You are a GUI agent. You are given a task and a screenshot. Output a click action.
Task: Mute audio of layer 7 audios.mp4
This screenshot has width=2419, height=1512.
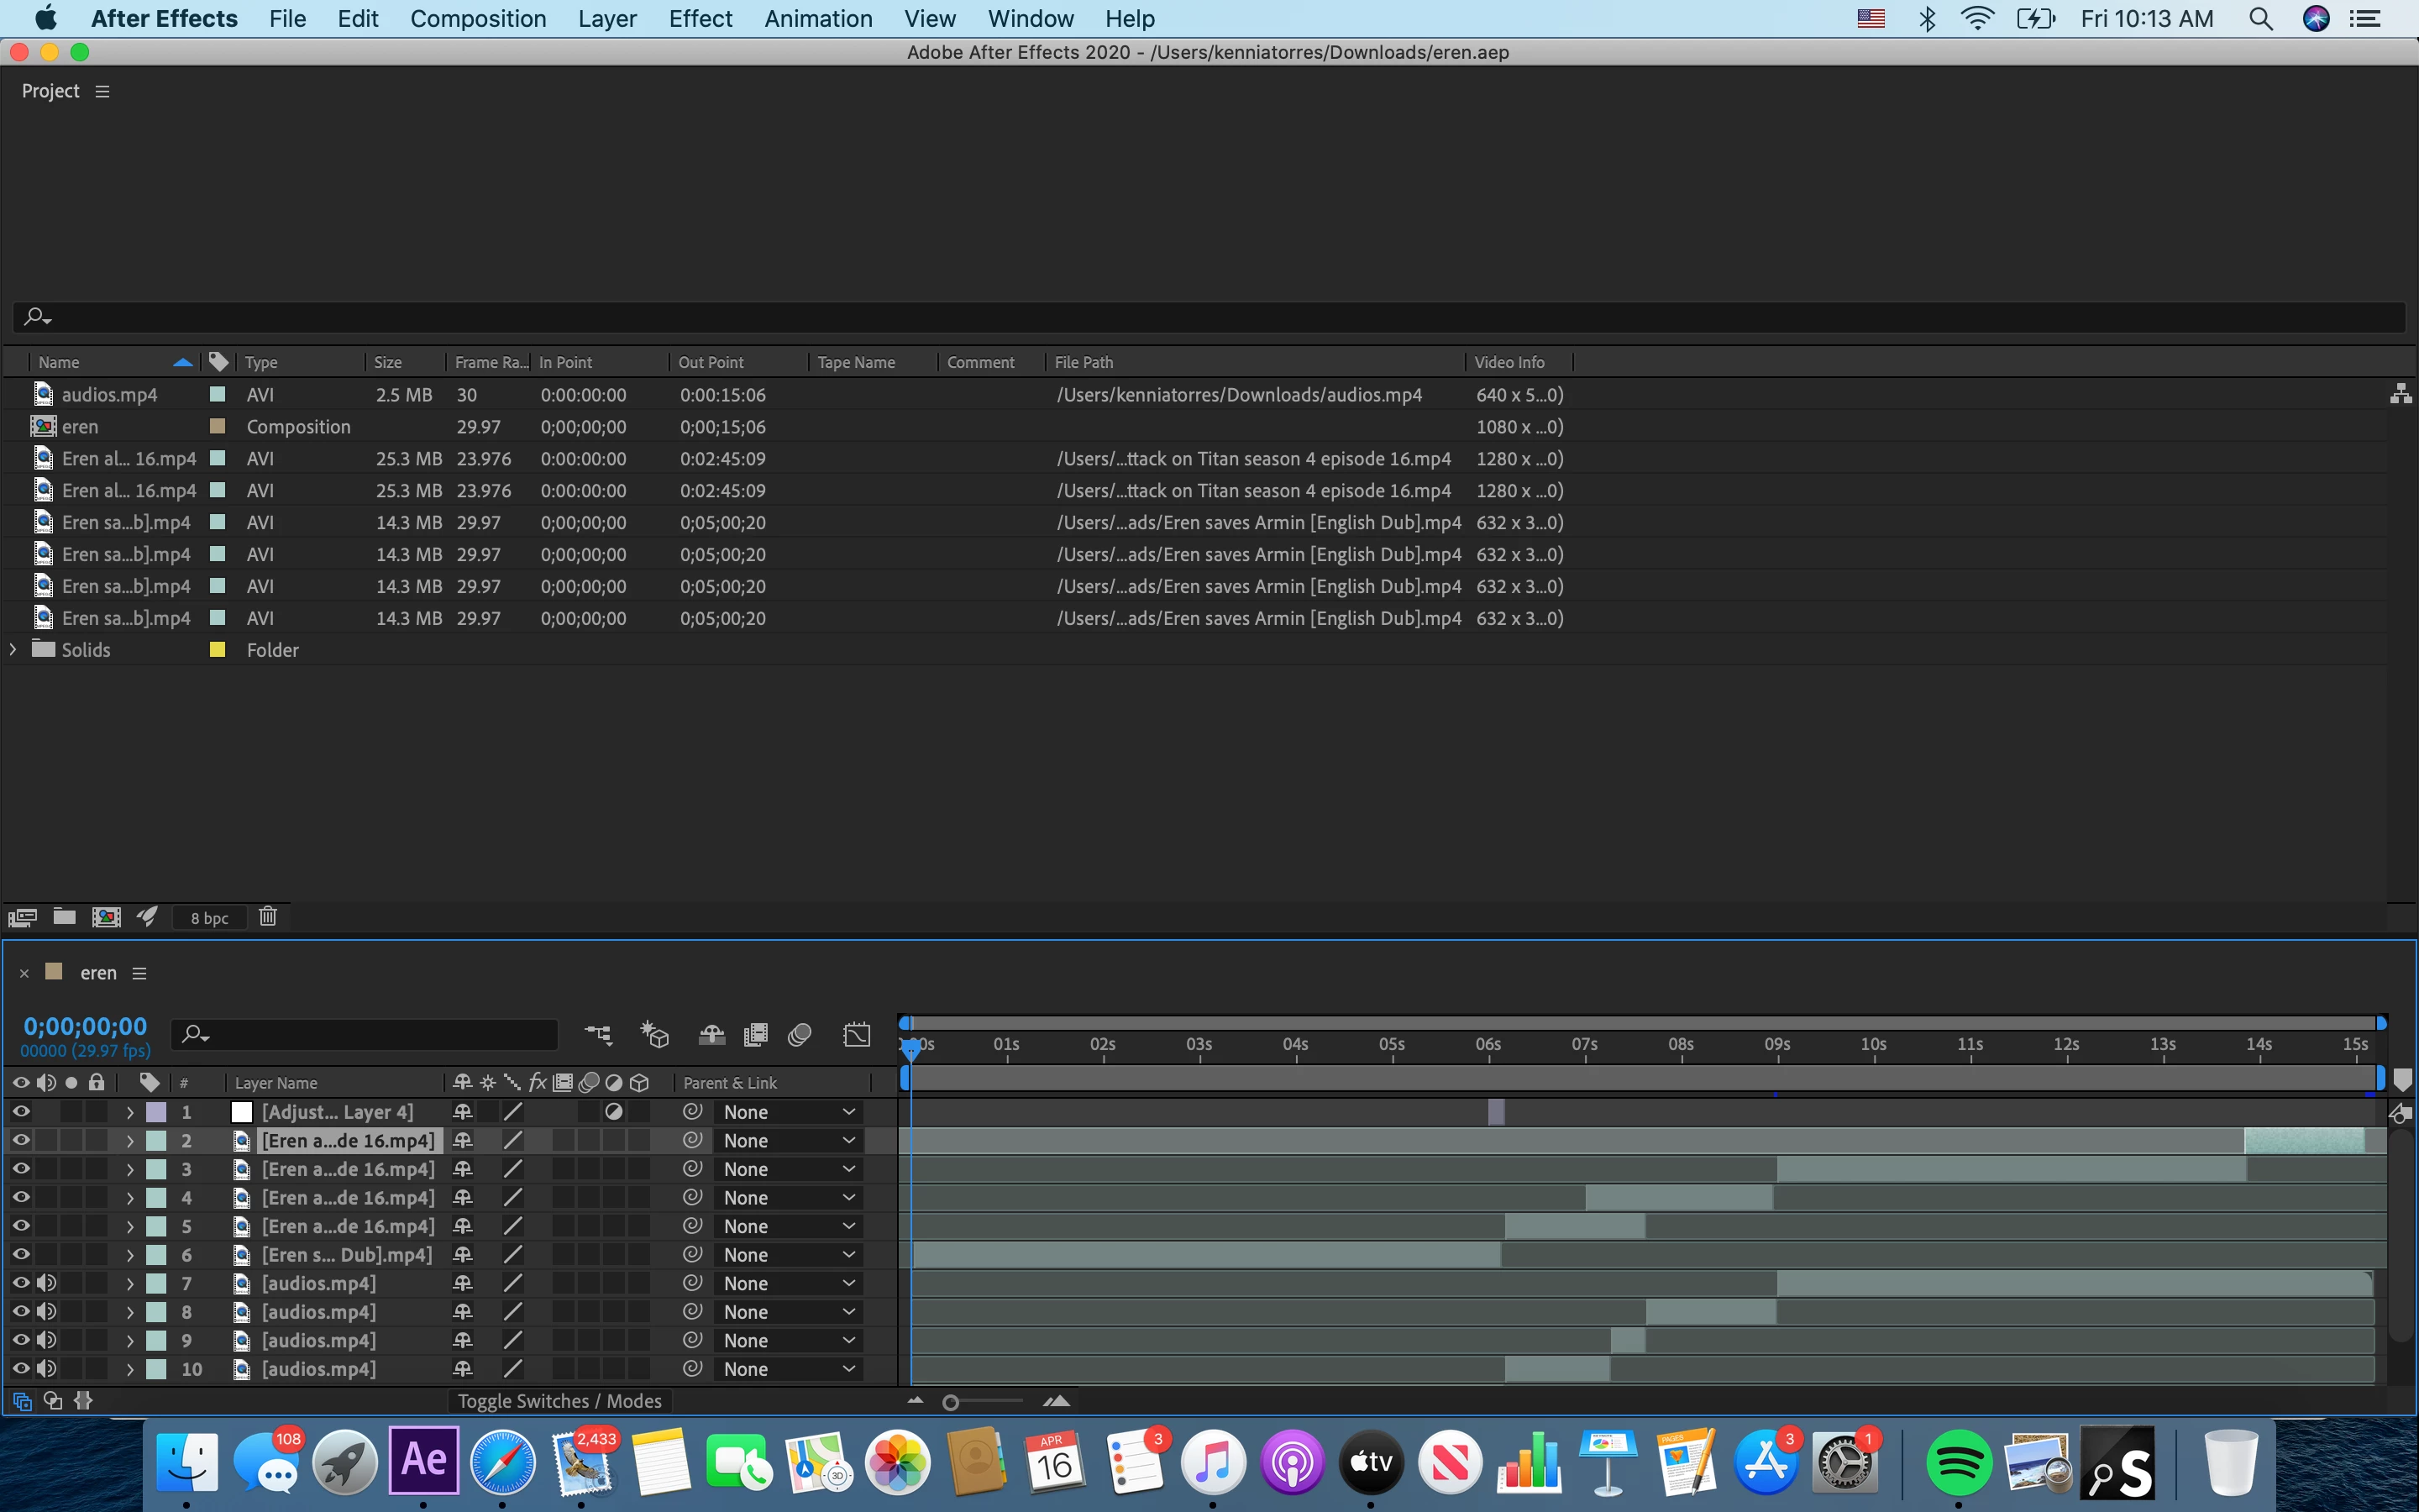pos(46,1283)
